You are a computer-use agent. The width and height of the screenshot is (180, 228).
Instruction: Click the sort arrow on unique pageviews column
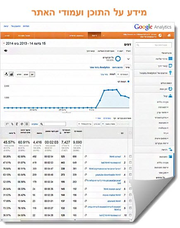click(x=61, y=133)
